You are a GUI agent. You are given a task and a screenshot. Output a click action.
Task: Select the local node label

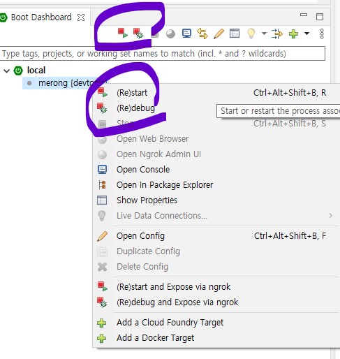point(36,71)
